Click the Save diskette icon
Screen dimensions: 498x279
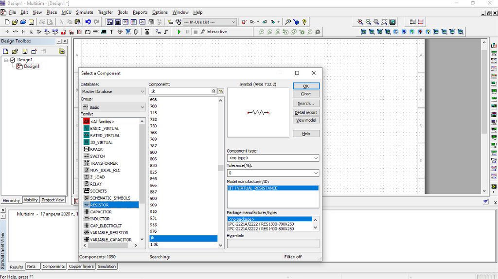tap(32, 22)
